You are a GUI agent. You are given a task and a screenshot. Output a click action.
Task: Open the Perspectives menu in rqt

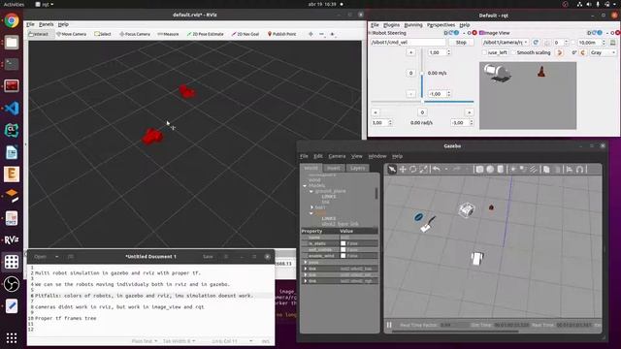(441, 25)
